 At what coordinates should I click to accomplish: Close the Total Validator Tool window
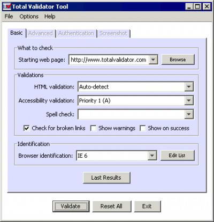[207, 6]
